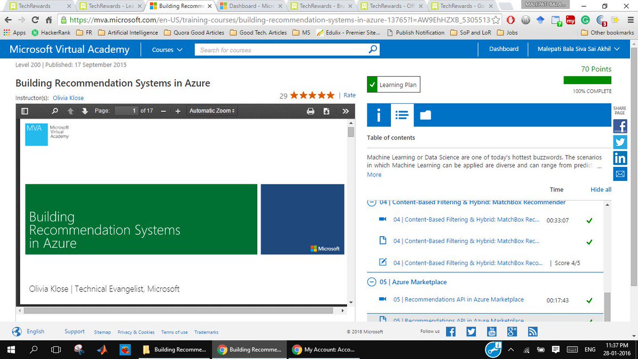Viewport: 638px width, 359px height.
Task: Share this page on LinkedIn
Action: (x=620, y=158)
